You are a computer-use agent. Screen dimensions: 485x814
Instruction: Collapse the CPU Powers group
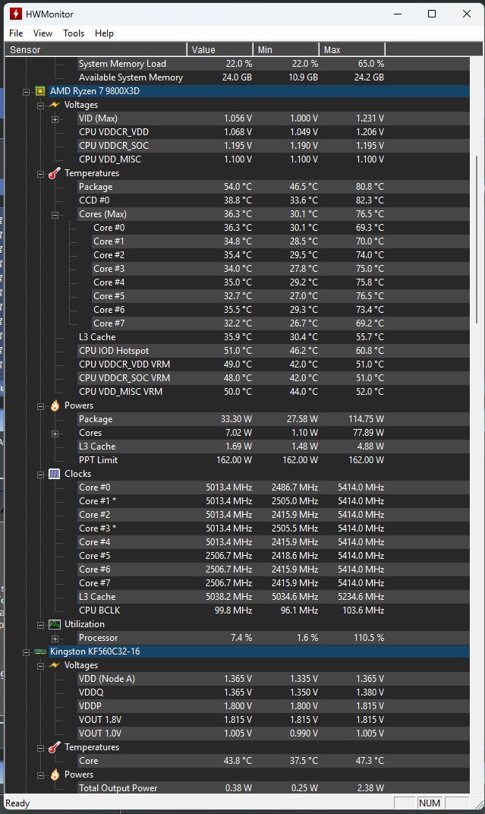point(40,406)
